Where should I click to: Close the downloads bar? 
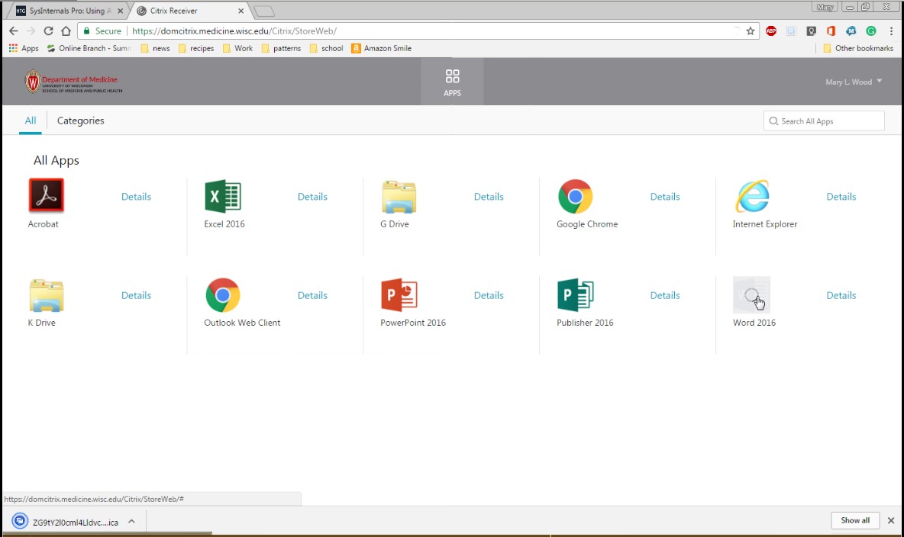(x=891, y=520)
